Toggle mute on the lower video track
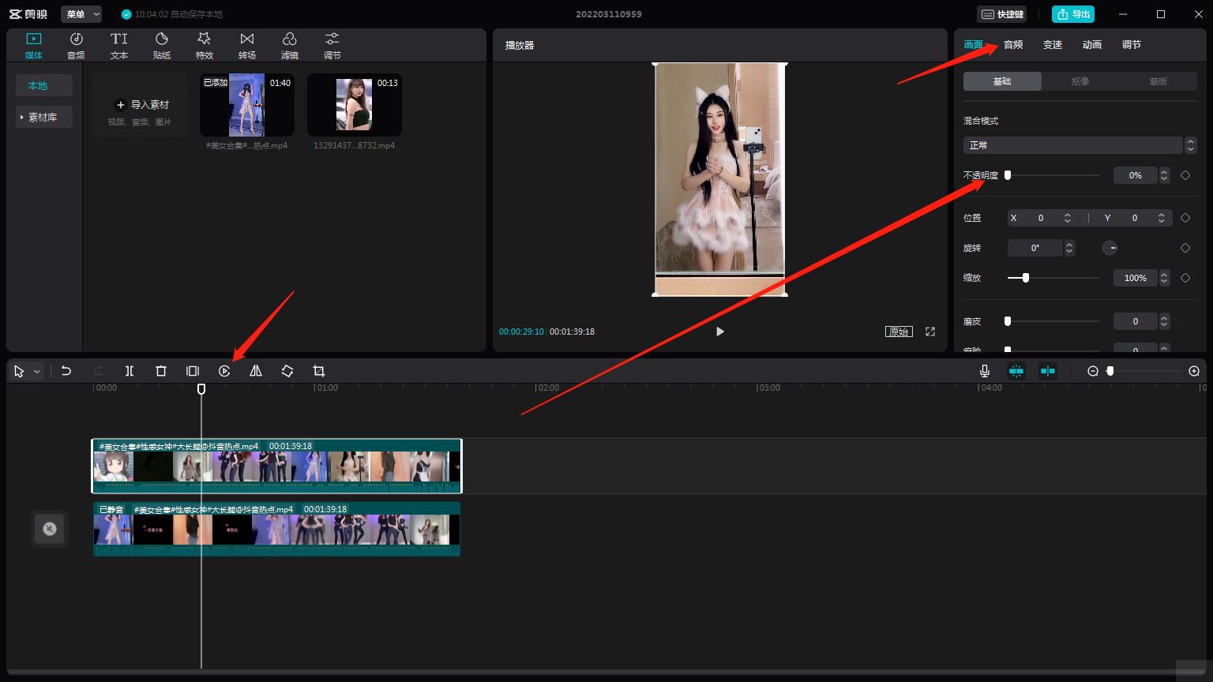 point(50,529)
